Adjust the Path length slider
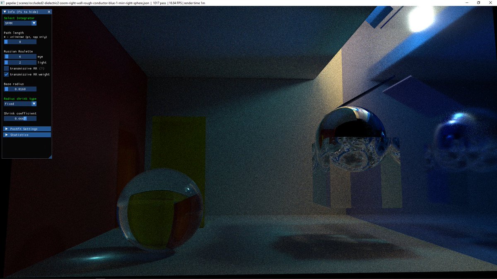The width and height of the screenshot is (497, 279). click(x=20, y=42)
